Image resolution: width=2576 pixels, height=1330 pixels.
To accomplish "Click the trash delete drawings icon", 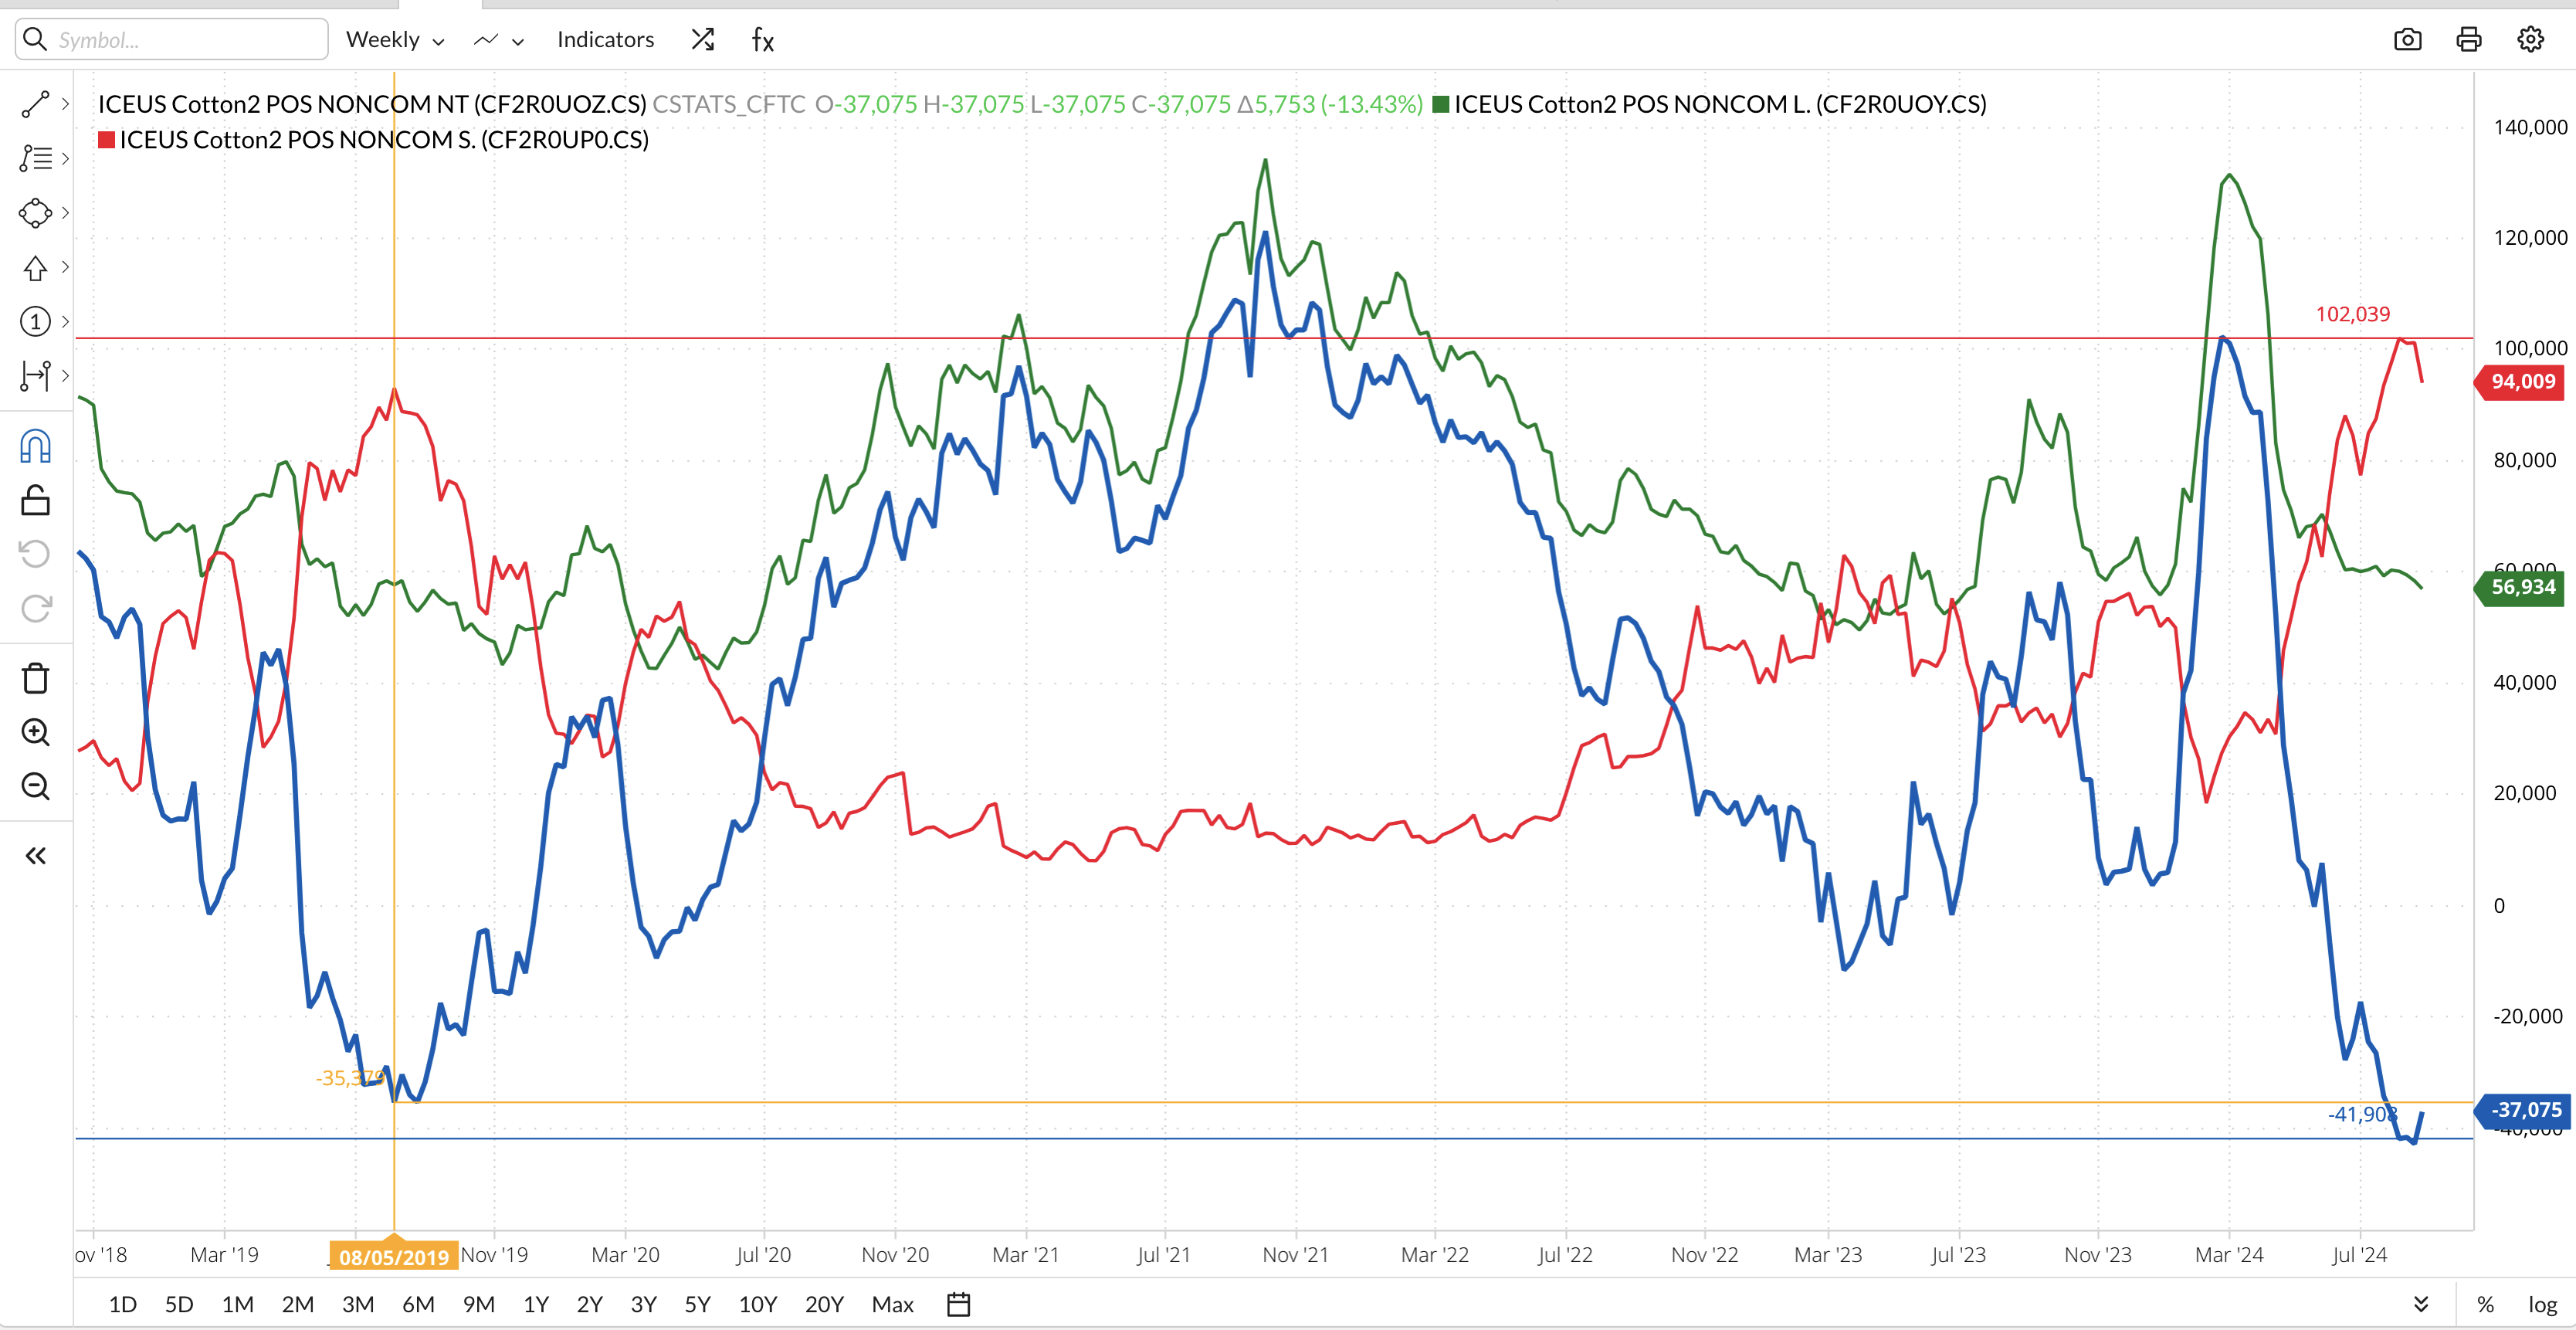I will 36,679.
